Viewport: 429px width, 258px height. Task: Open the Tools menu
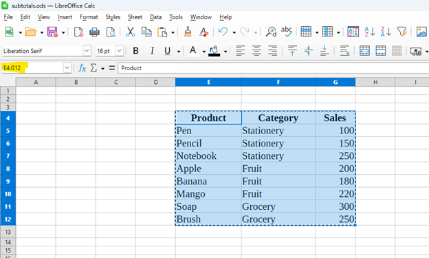(175, 17)
